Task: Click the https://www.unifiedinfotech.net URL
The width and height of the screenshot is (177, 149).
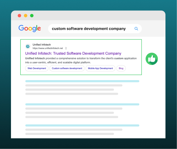Action: tap(48, 48)
